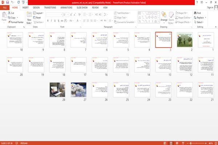Screen dimensions: 218x145
Task: Select slide 28 thumbnail with the laptop image
Action: pos(57,90)
